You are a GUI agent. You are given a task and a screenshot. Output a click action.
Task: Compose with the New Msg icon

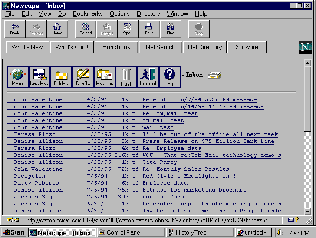click(x=39, y=77)
